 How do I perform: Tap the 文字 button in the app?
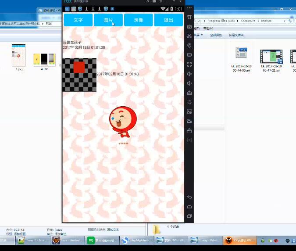(78, 20)
